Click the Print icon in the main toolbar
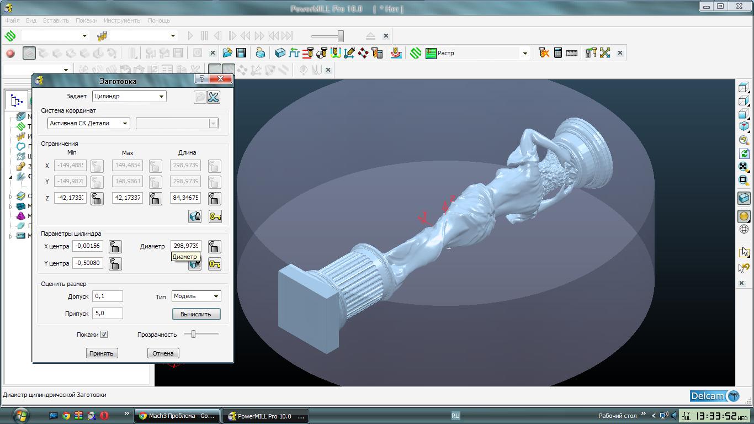The image size is (754, 424). click(x=260, y=53)
